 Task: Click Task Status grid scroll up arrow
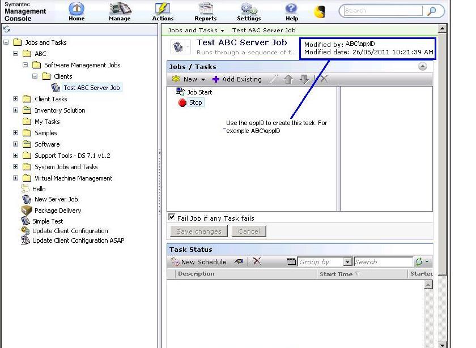pyautogui.click(x=428, y=285)
